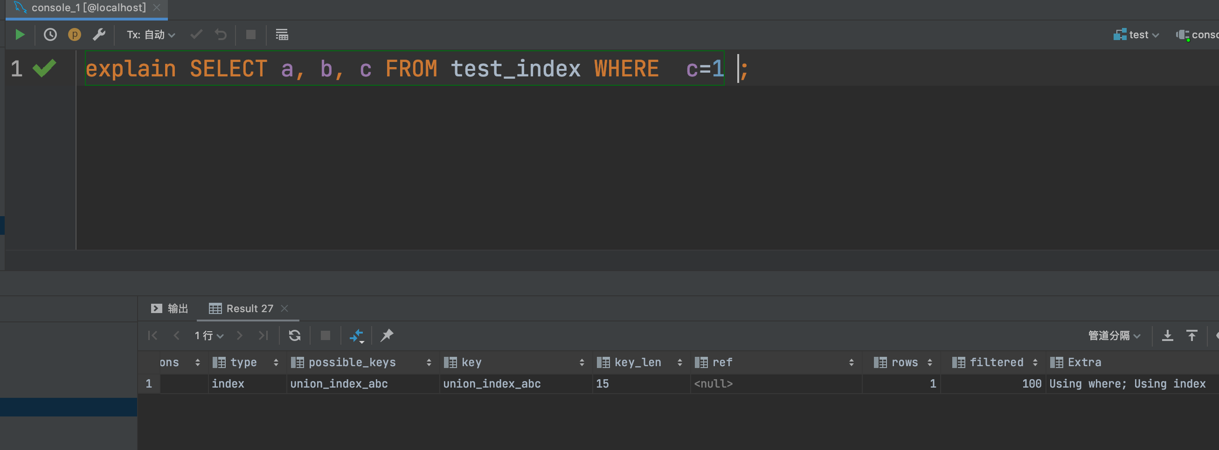Click the green checkmark at line 1

[44, 68]
